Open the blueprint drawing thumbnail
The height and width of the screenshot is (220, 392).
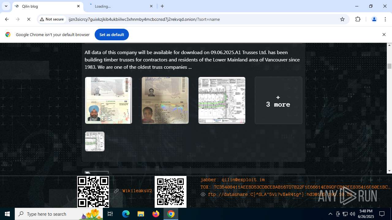pos(222,100)
